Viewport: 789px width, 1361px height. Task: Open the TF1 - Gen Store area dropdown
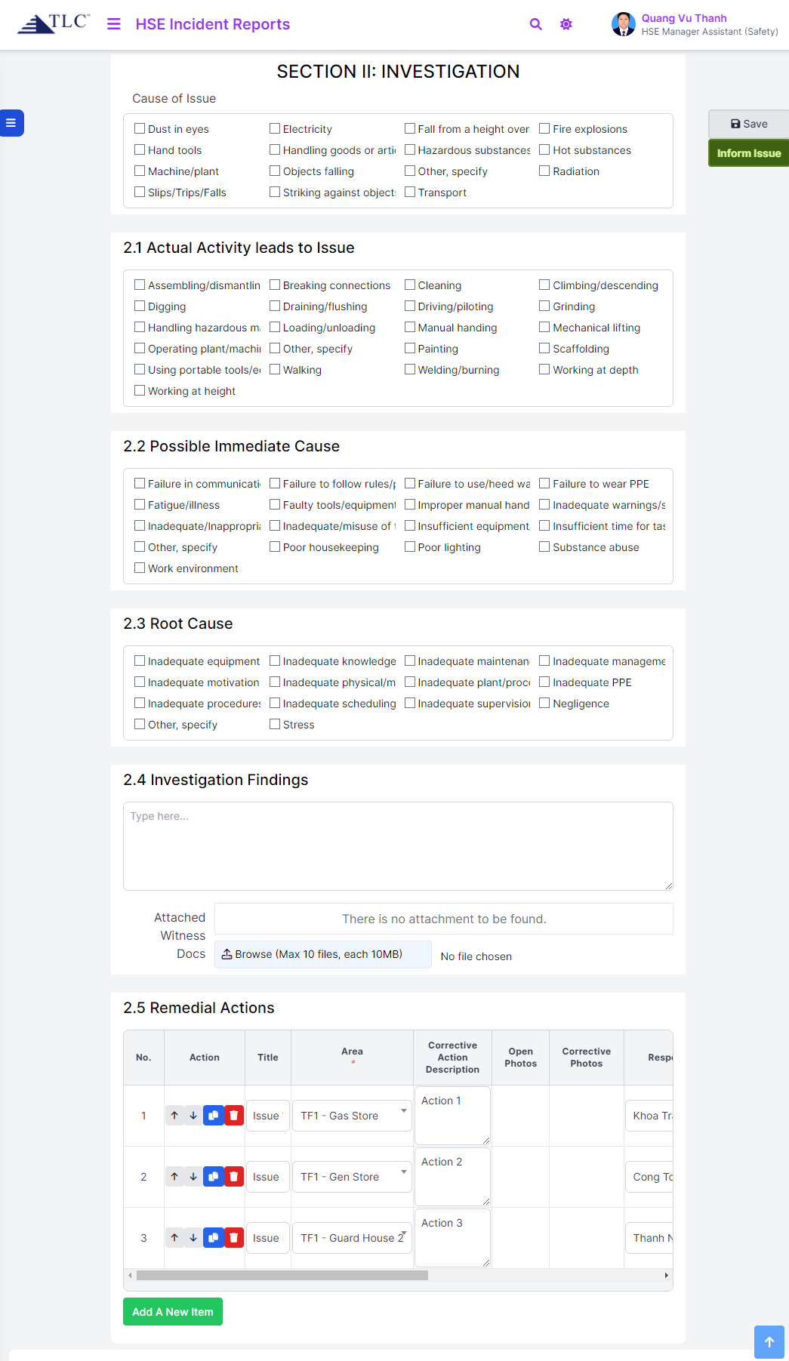[352, 1177]
